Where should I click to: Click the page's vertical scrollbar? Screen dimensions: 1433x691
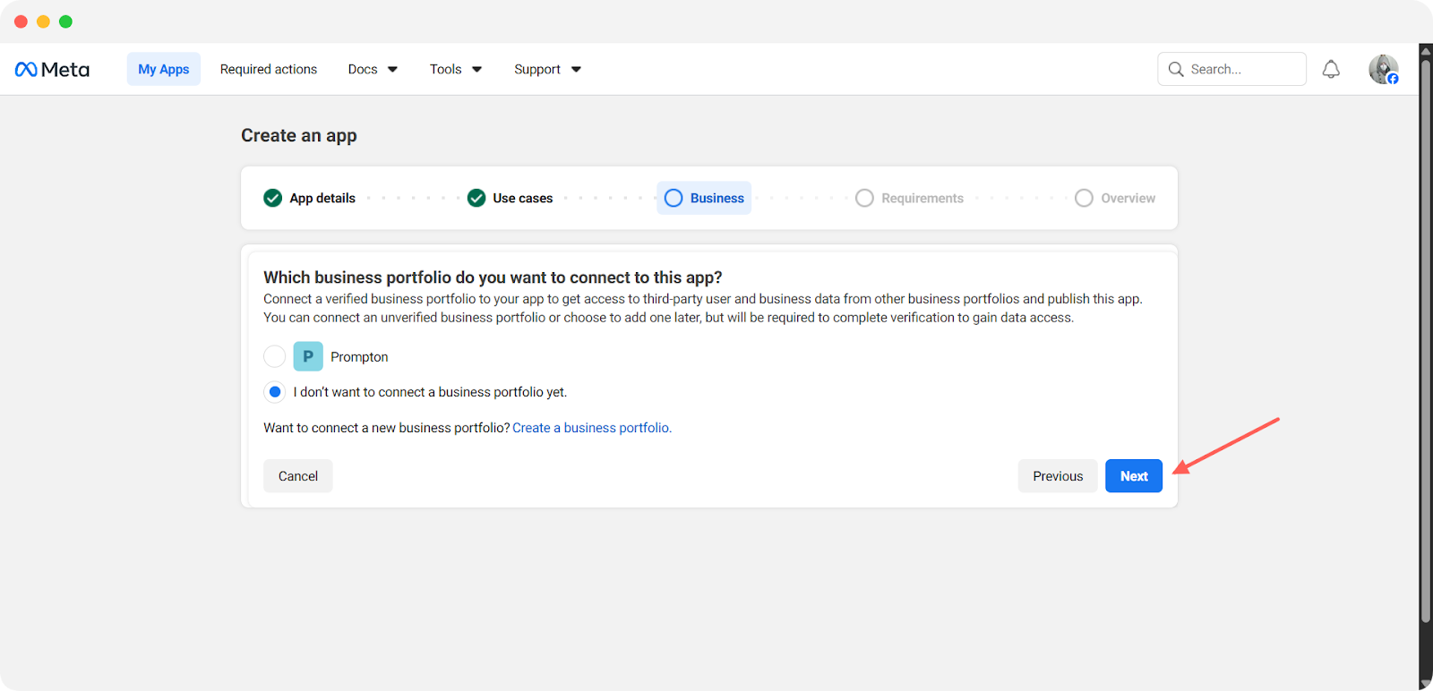pos(1425,340)
